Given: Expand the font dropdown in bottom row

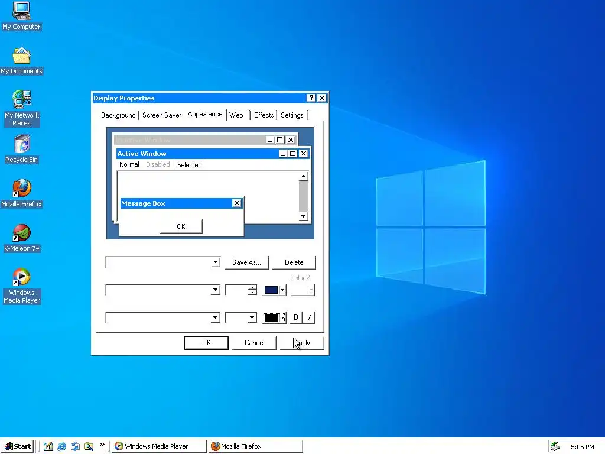Looking at the screenshot, I should [215, 317].
